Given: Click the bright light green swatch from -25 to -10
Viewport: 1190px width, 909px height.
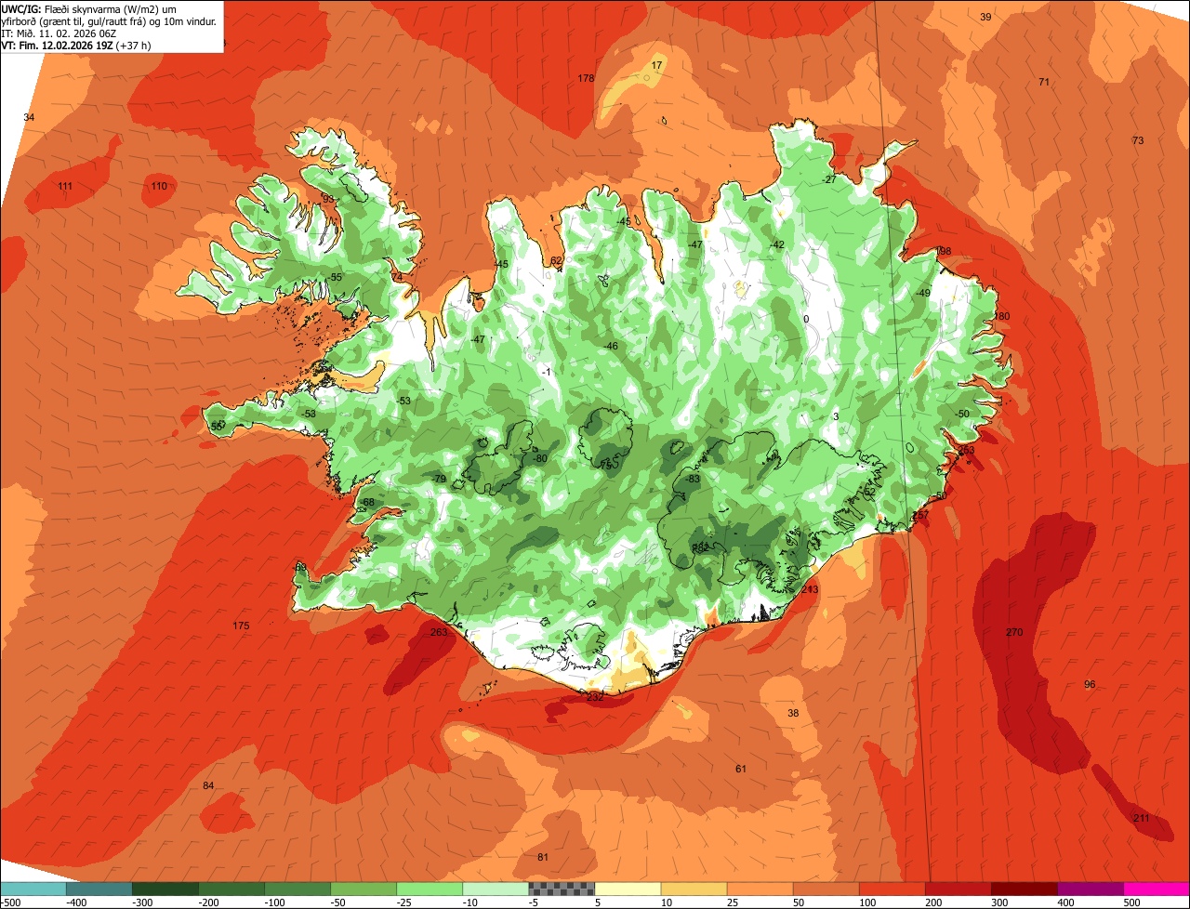Looking at the screenshot, I should click(430, 889).
